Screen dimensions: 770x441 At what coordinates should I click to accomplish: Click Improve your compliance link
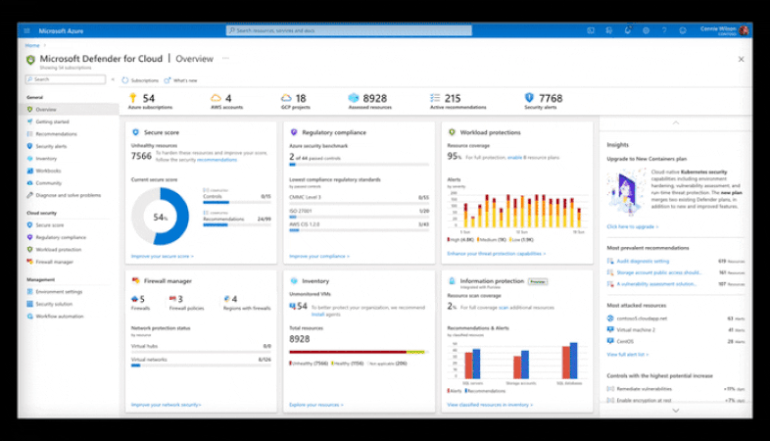click(x=319, y=257)
